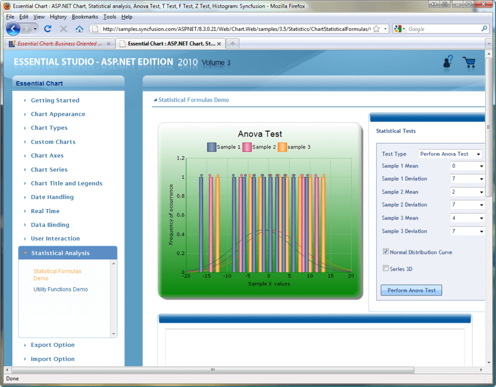Click the Google search engine icon

397,29
